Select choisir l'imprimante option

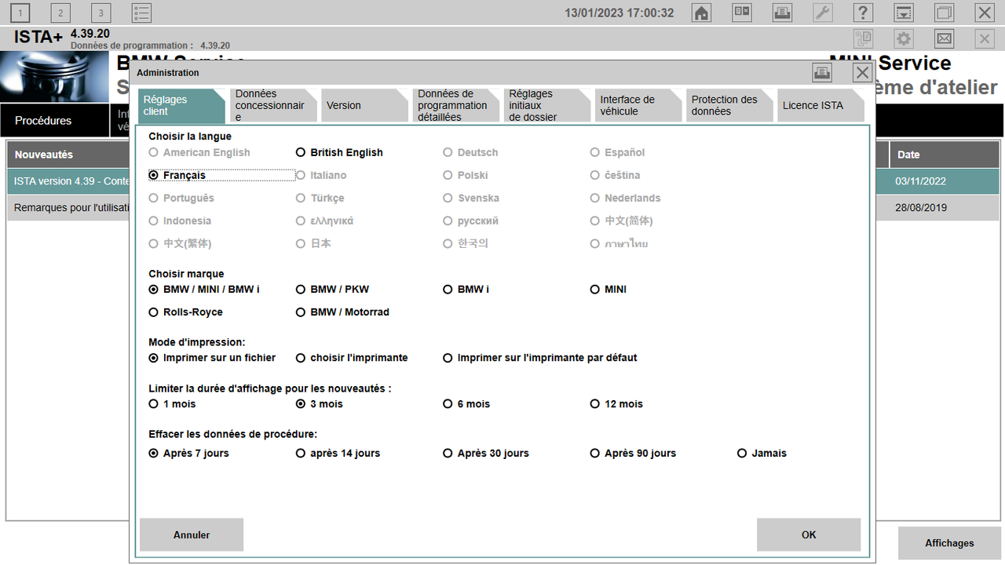point(352,357)
